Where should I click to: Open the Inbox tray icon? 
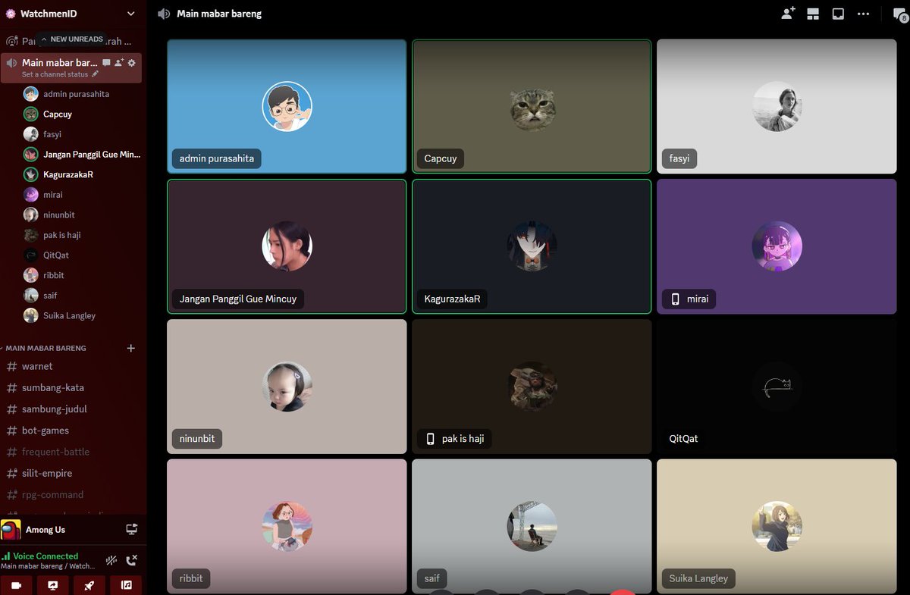click(x=838, y=14)
